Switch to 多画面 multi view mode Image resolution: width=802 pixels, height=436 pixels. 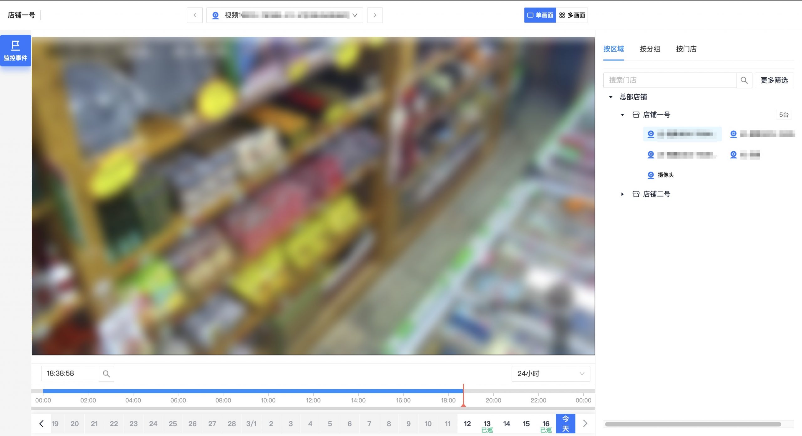point(572,15)
